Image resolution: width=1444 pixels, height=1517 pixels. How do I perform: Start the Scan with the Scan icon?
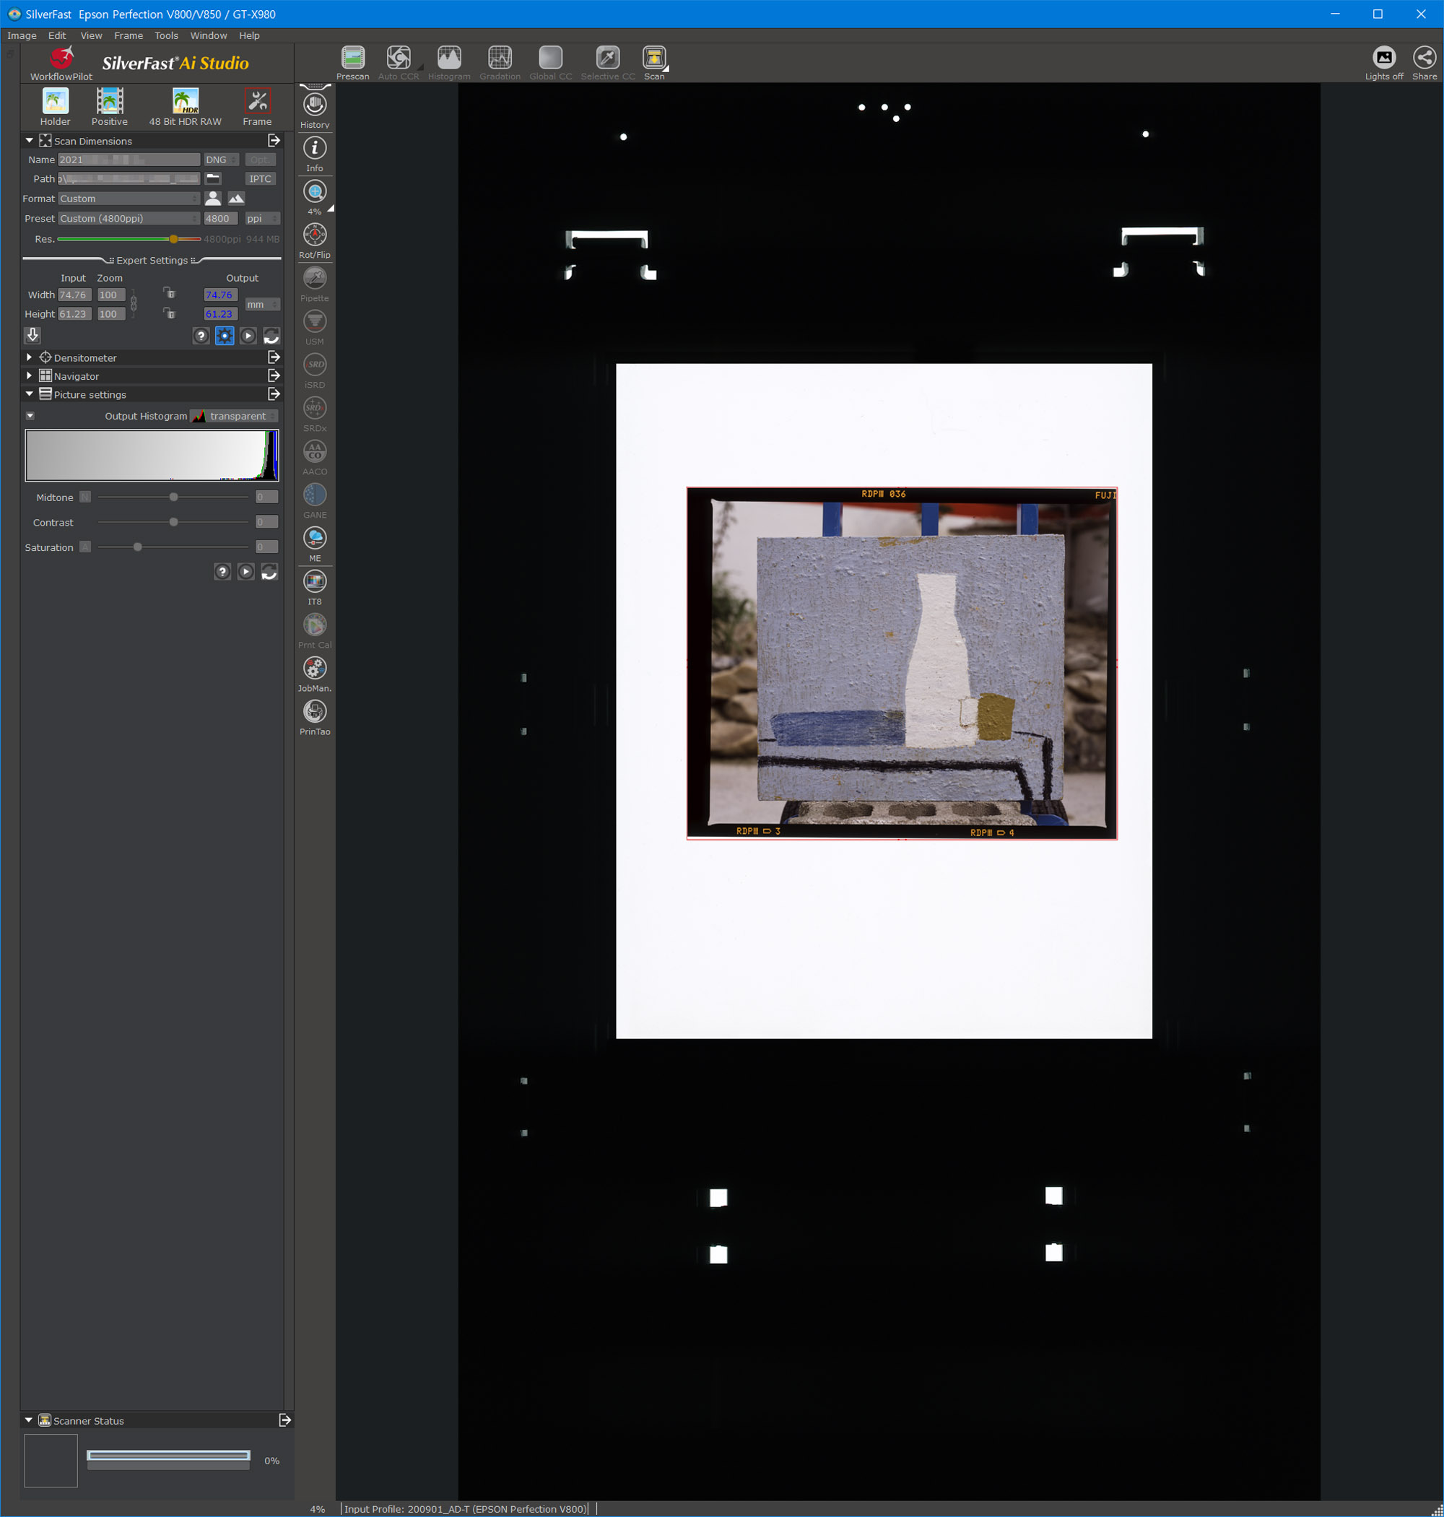pos(654,62)
